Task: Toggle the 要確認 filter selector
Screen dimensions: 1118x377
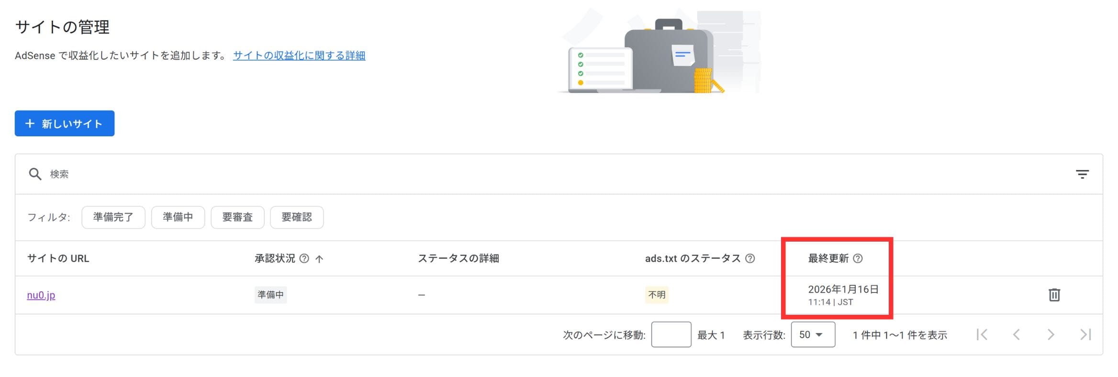Action: point(297,217)
